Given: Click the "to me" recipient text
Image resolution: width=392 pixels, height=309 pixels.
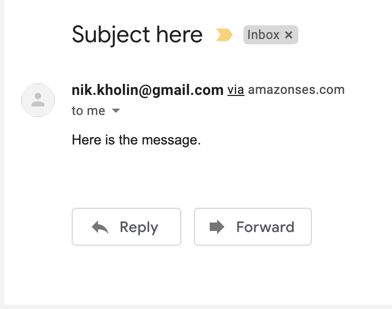Looking at the screenshot, I should 88,111.
